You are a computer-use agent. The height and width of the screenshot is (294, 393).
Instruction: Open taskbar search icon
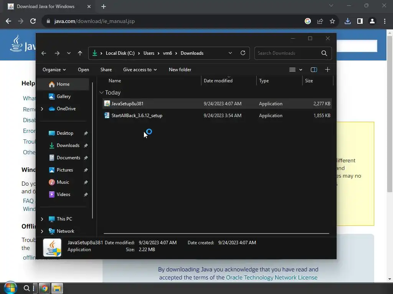(x=26, y=288)
